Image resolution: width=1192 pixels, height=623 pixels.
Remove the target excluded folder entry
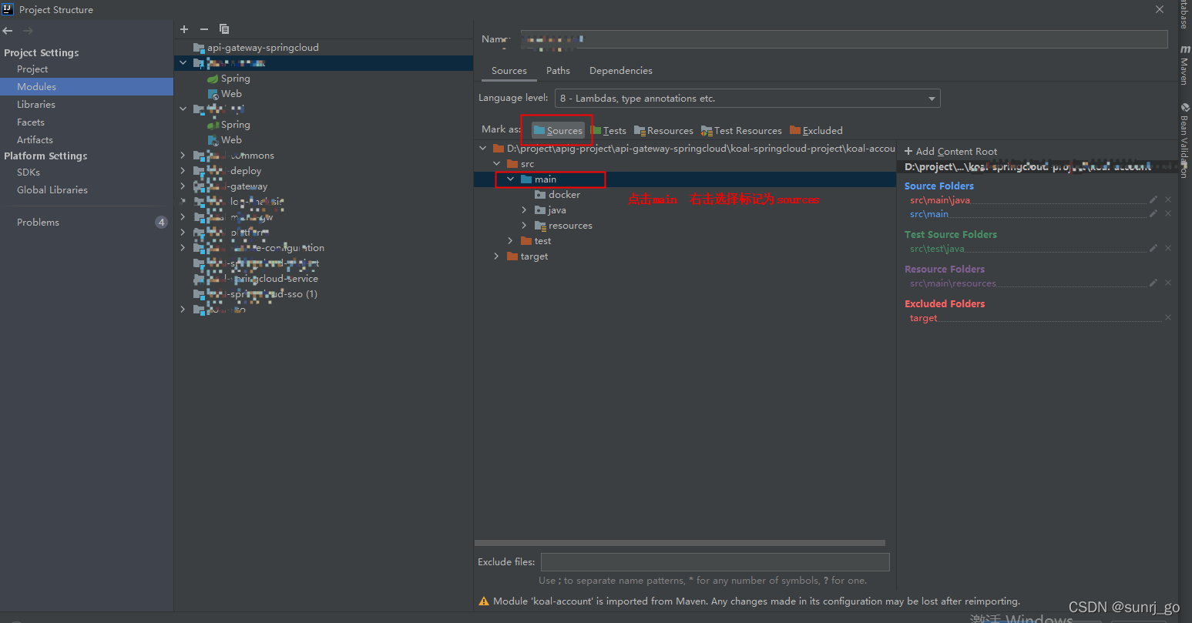pos(1168,317)
